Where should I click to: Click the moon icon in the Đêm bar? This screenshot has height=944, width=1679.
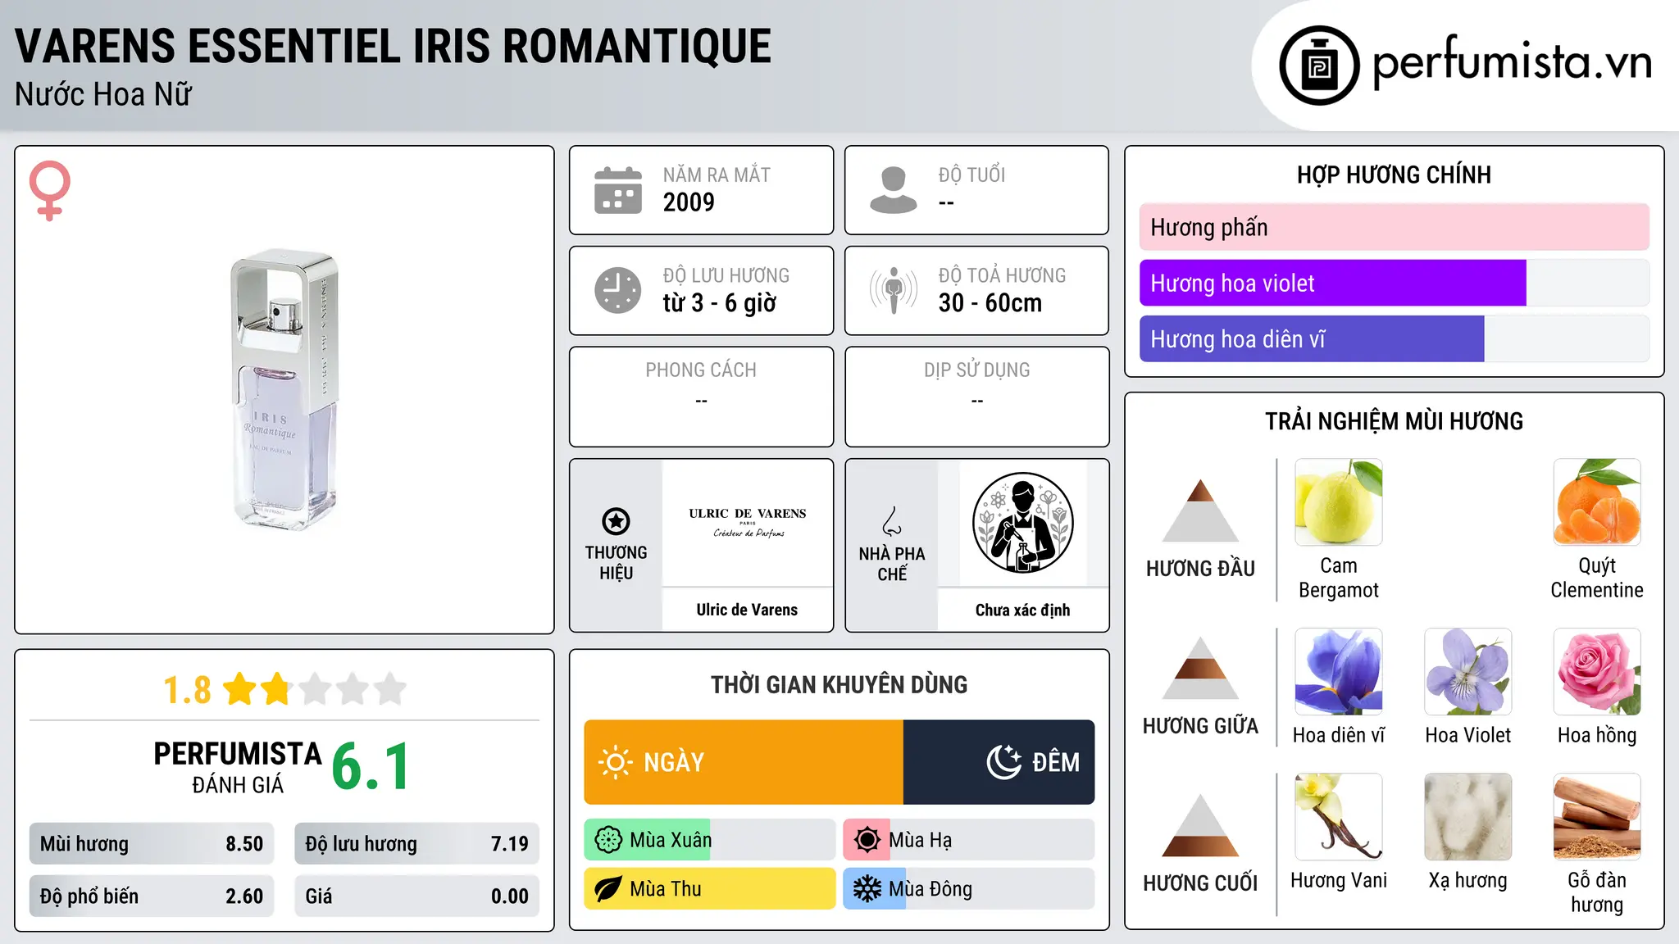coord(1003,762)
